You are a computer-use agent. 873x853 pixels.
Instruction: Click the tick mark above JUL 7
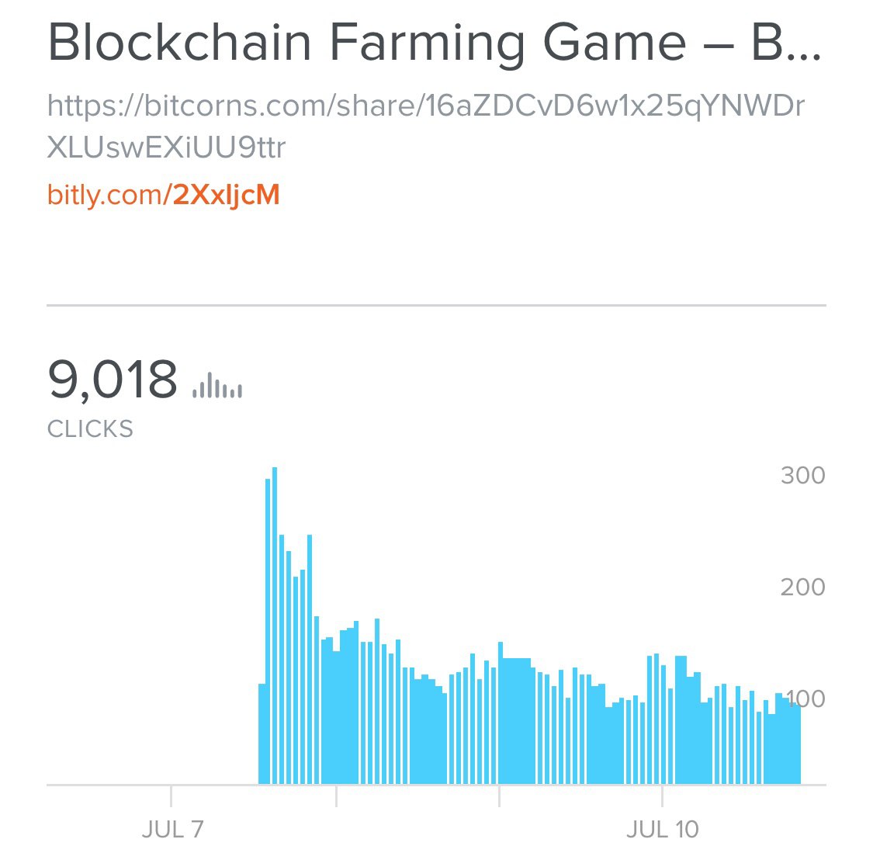[x=171, y=796]
